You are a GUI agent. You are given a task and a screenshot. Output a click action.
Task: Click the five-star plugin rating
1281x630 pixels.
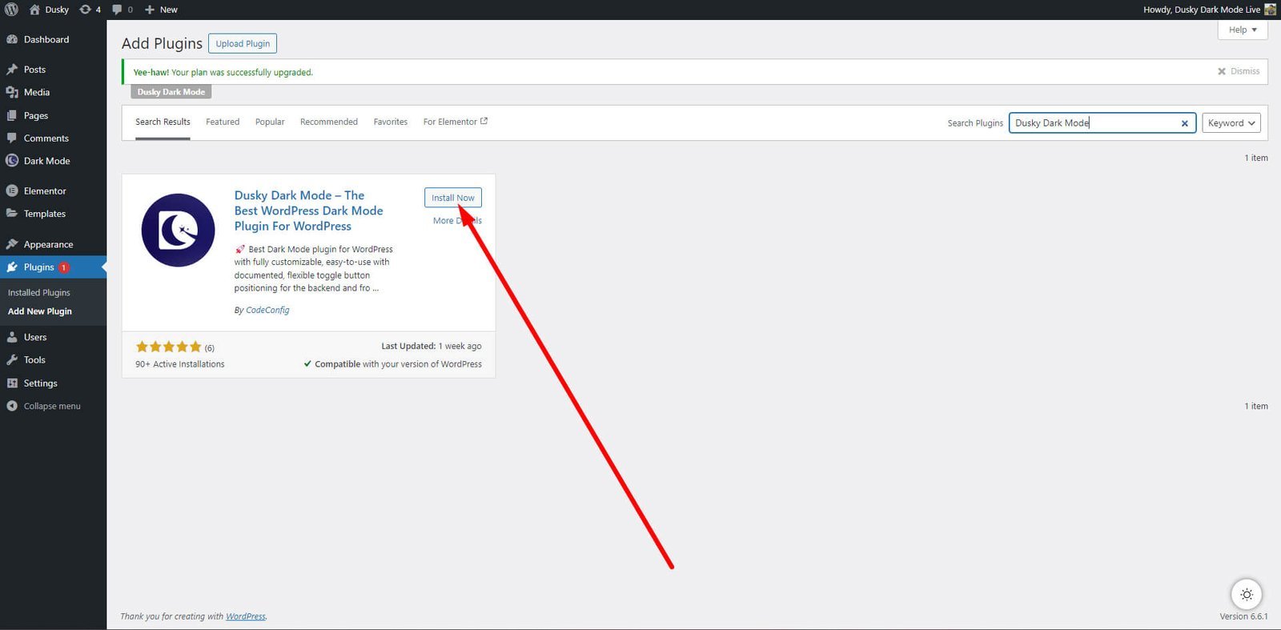(168, 347)
